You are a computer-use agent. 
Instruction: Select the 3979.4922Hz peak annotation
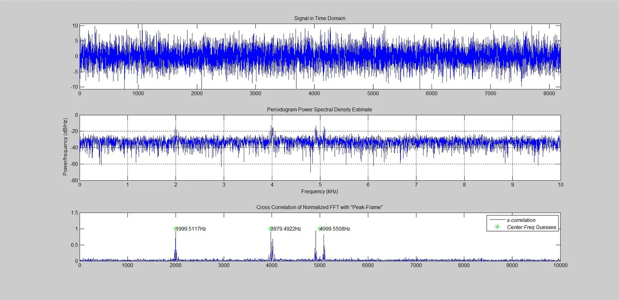tap(286, 229)
